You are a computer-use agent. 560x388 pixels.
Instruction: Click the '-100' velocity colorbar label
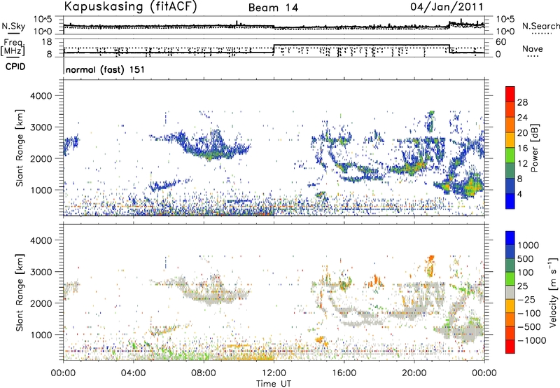pos(529,313)
